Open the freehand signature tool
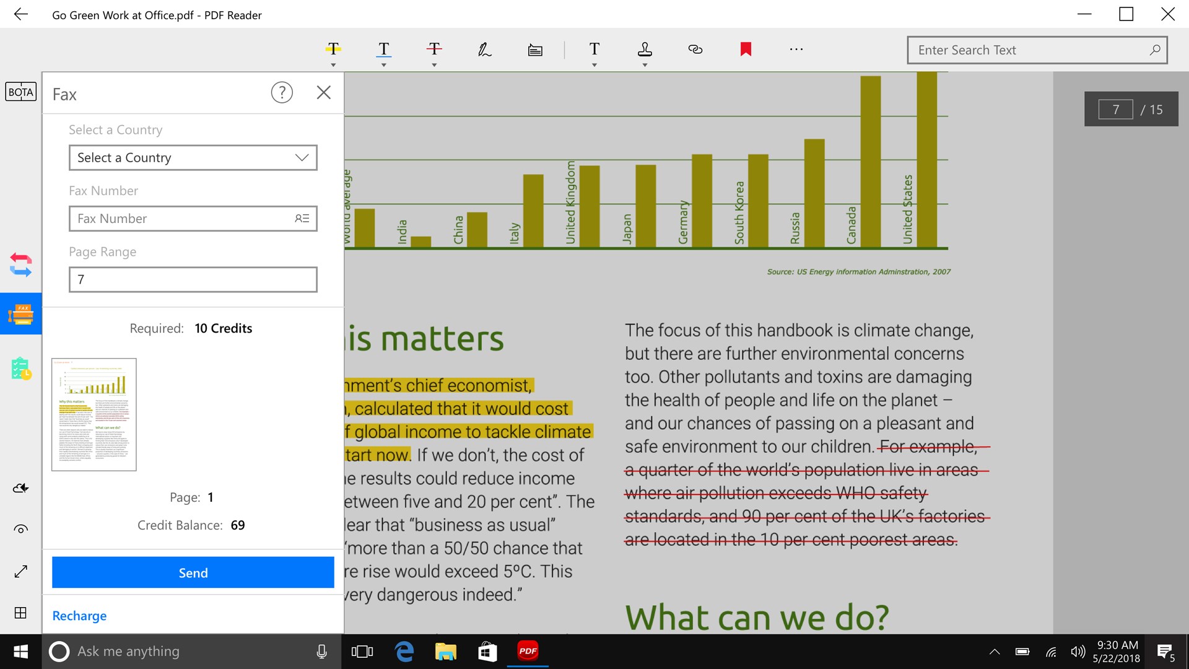Viewport: 1189px width, 669px height. pos(485,50)
